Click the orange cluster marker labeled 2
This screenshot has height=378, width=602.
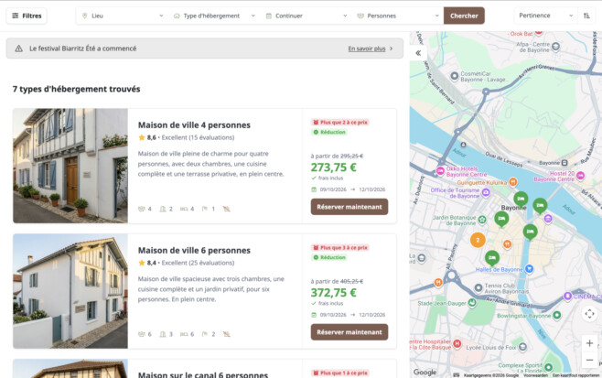pos(478,240)
